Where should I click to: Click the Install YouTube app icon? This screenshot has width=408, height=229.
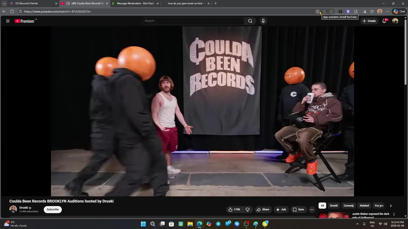(318, 11)
